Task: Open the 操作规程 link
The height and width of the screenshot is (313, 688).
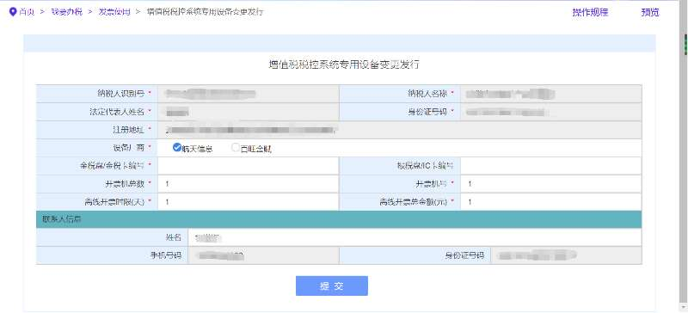Action: 590,12
